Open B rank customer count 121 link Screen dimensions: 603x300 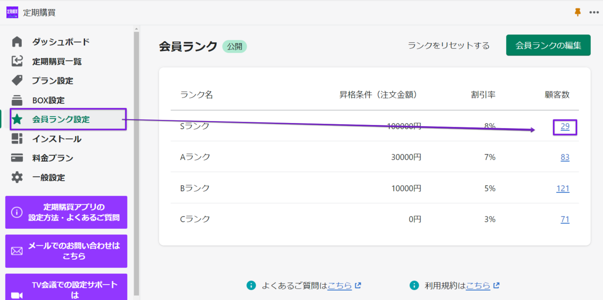coord(563,189)
